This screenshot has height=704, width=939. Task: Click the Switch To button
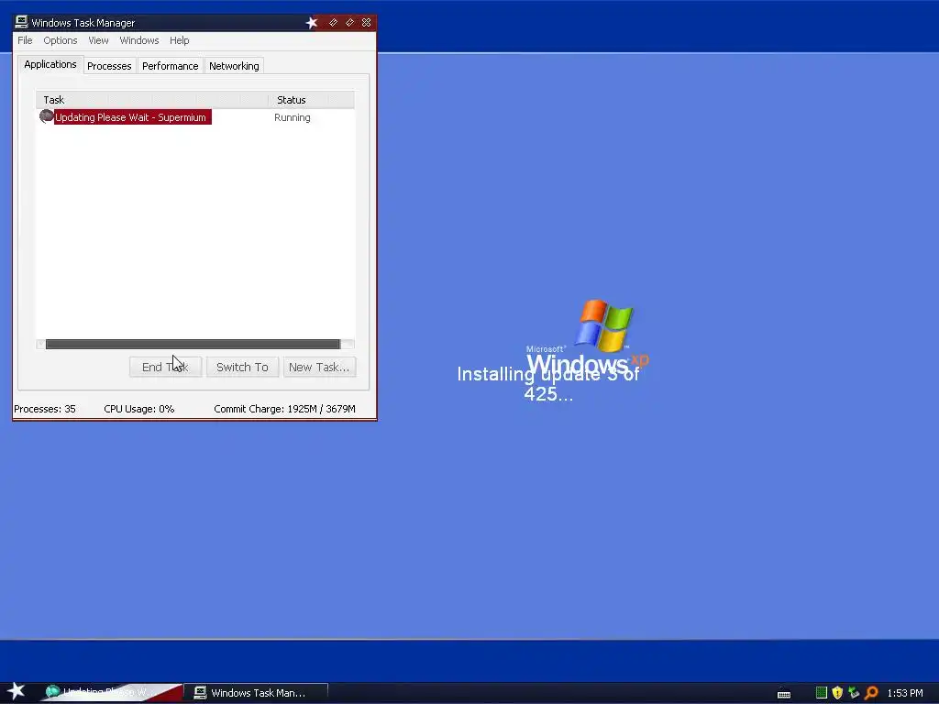(242, 367)
